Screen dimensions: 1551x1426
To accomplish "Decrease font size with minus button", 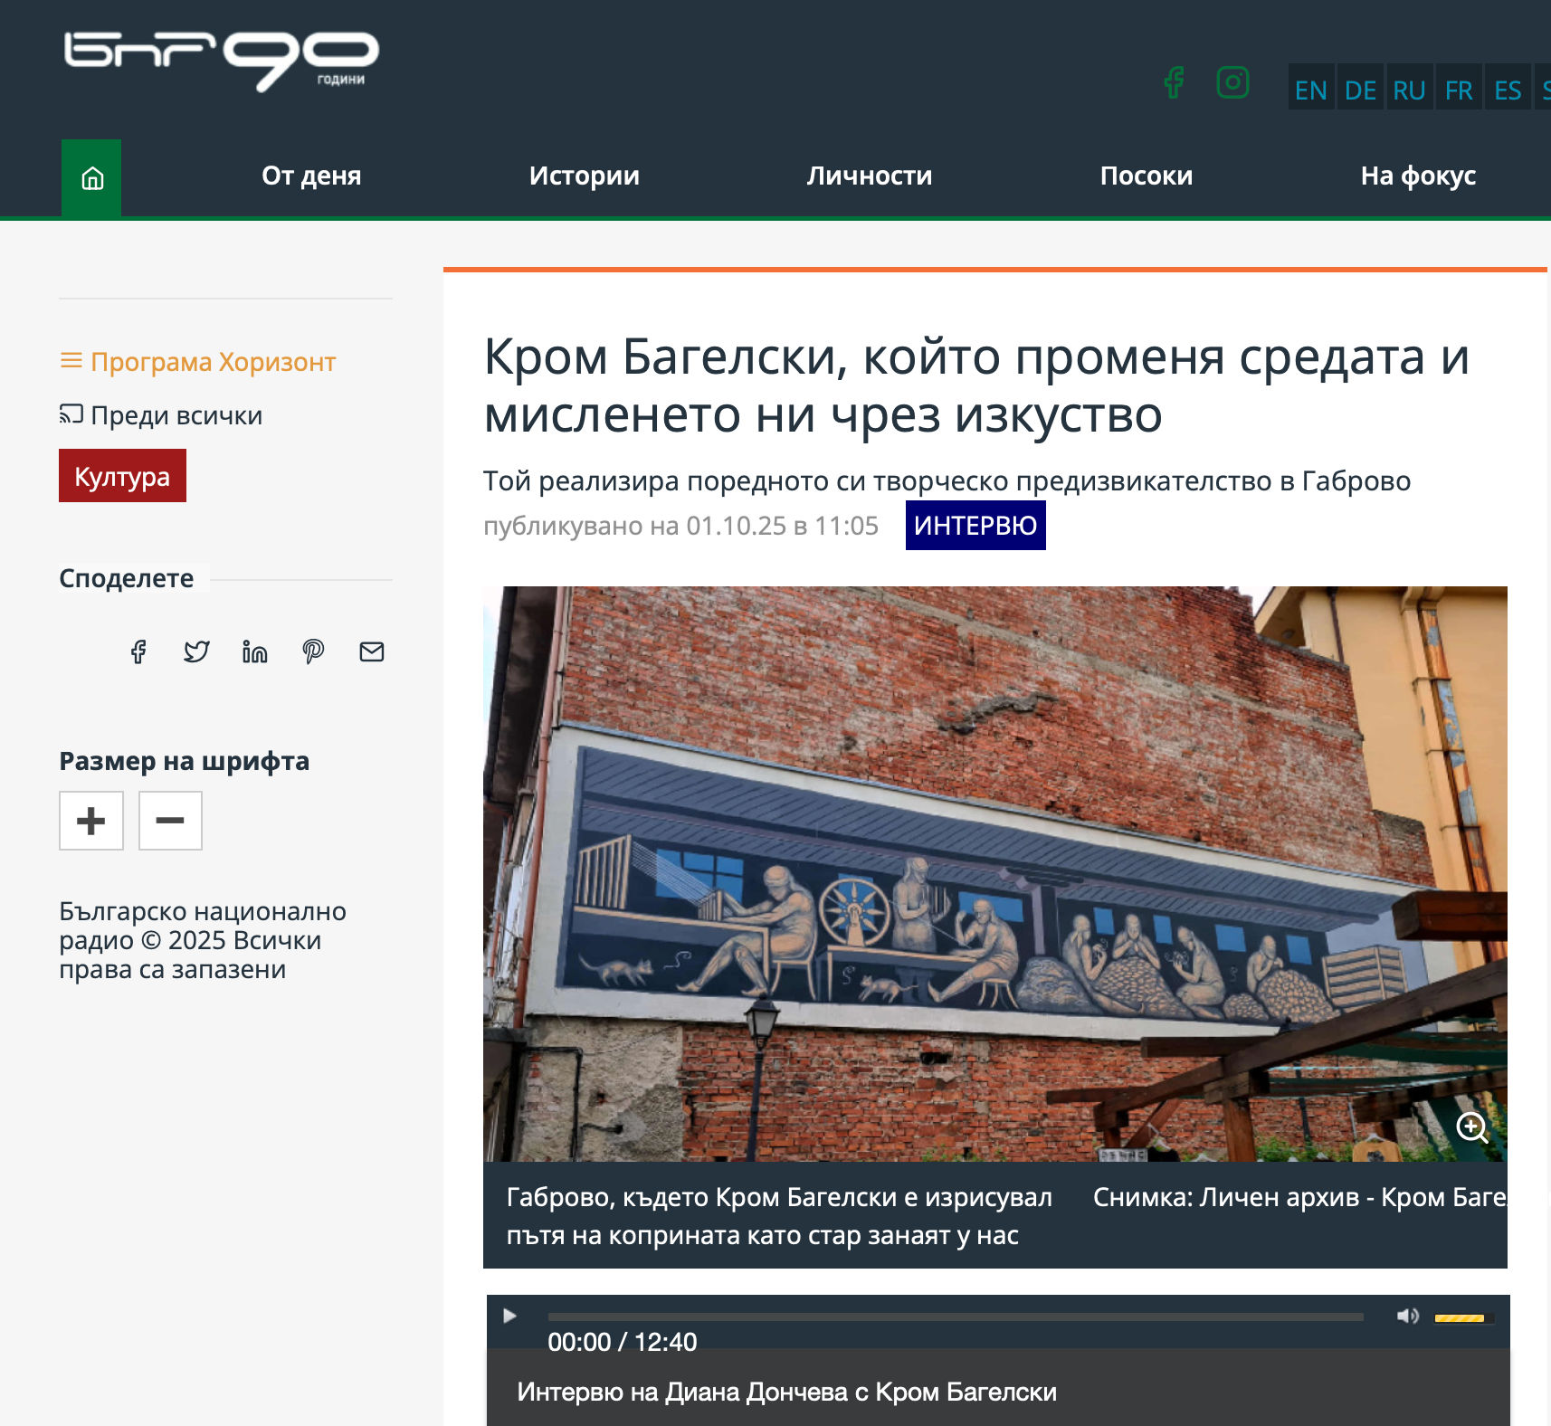I will [170, 821].
